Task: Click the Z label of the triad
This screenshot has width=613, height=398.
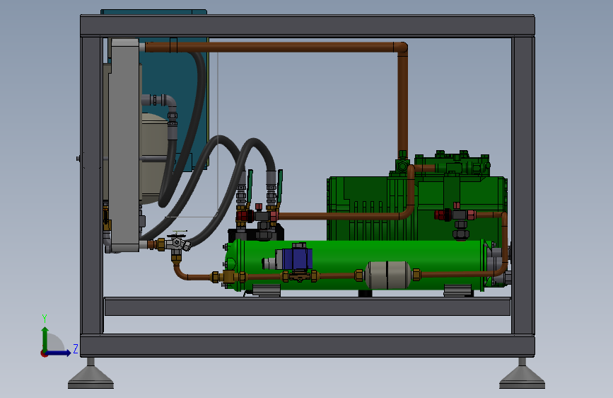Action: [76, 348]
